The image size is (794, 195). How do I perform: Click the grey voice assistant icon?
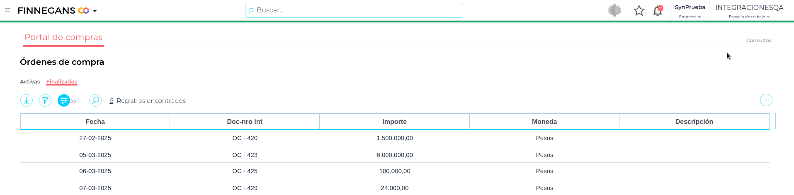click(614, 10)
